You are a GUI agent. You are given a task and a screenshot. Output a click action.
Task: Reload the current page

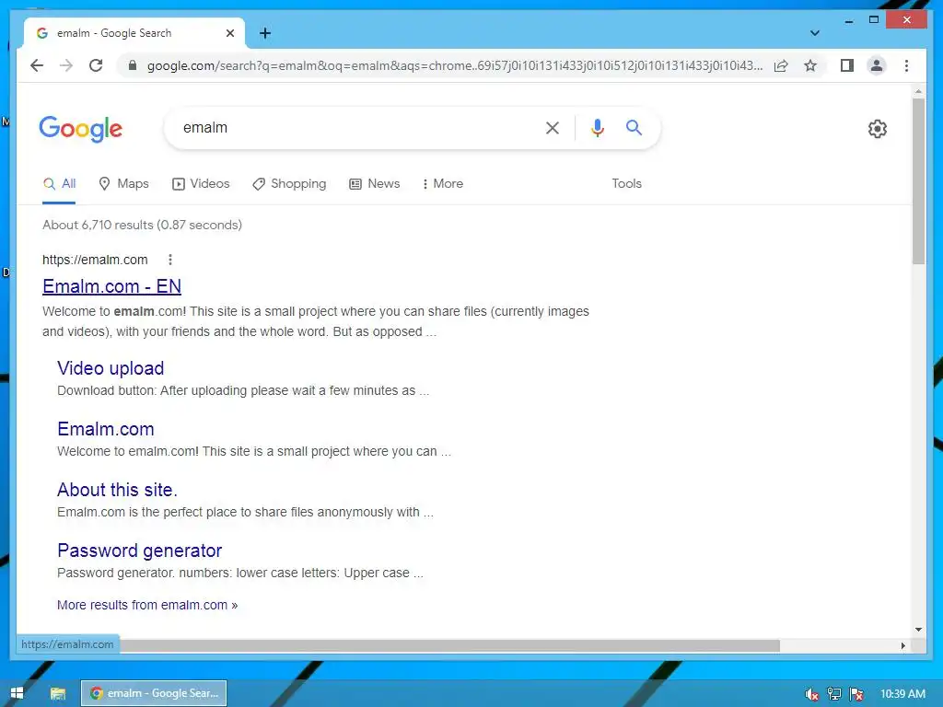click(96, 65)
